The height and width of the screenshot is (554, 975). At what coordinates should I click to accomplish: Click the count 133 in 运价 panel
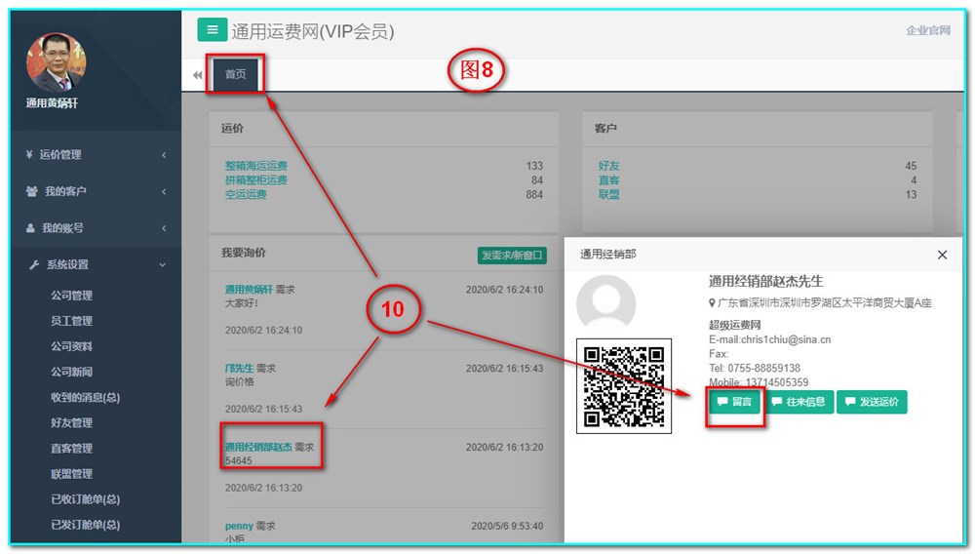click(534, 166)
